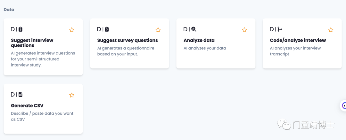Viewport: 346px width, 140px height.
Task: Click the CSV file icon on Generate CSV card
Action: pos(21,94)
